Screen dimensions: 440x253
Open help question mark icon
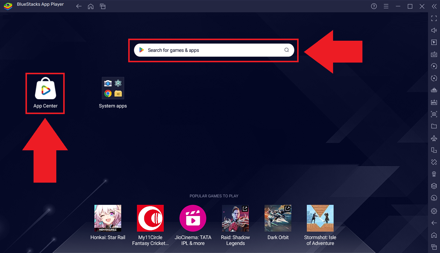click(x=374, y=6)
